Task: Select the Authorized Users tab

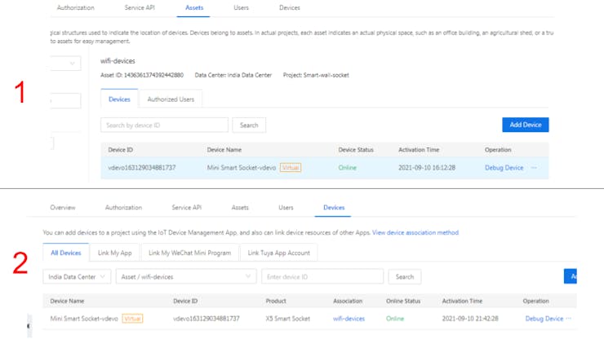Action: coord(171,99)
